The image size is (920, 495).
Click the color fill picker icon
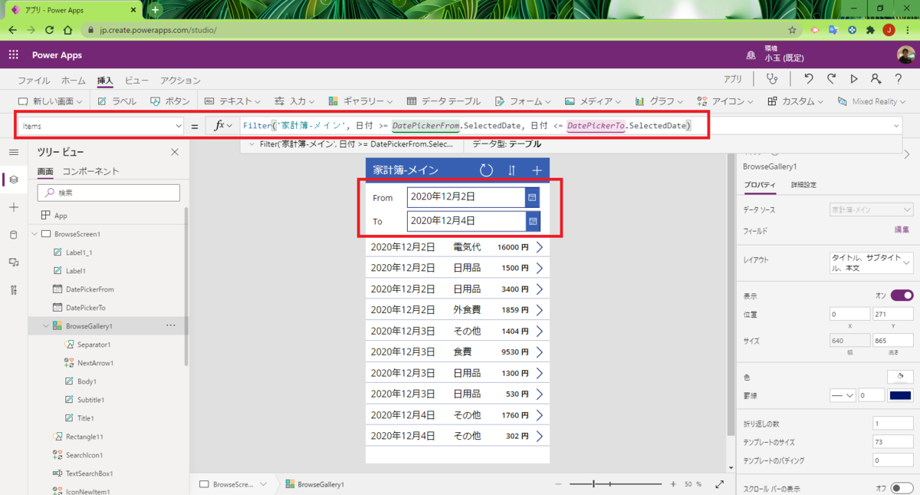tap(900, 377)
